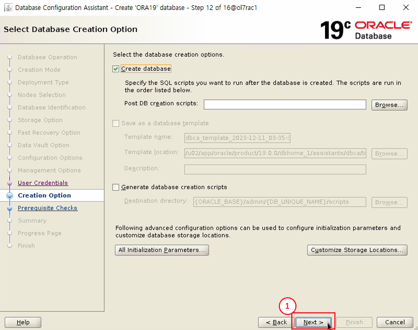Open All Initialization Parameters dialog
Screen dimensions: 418x330
[x=162, y=250]
